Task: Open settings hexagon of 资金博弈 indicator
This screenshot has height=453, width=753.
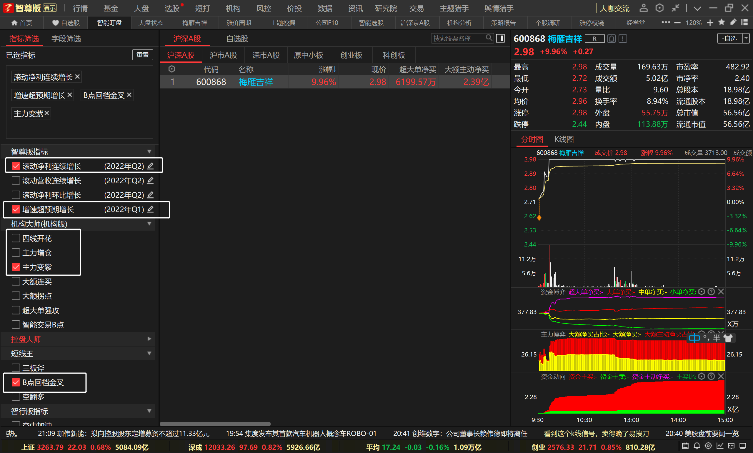Action: (x=702, y=292)
